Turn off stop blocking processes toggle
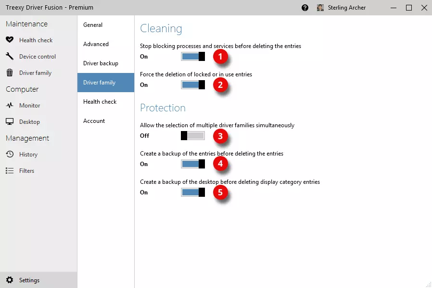The height and width of the screenshot is (288, 432). click(193, 56)
